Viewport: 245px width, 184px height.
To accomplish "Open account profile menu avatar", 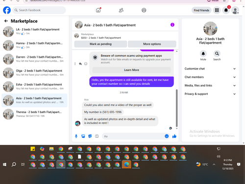I will 235,10.
